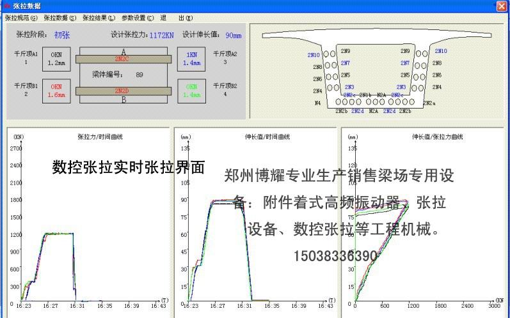The height and width of the screenshot is (318, 510).
Task: Select the green 千斤顶B2 reading box
Action: [191, 91]
